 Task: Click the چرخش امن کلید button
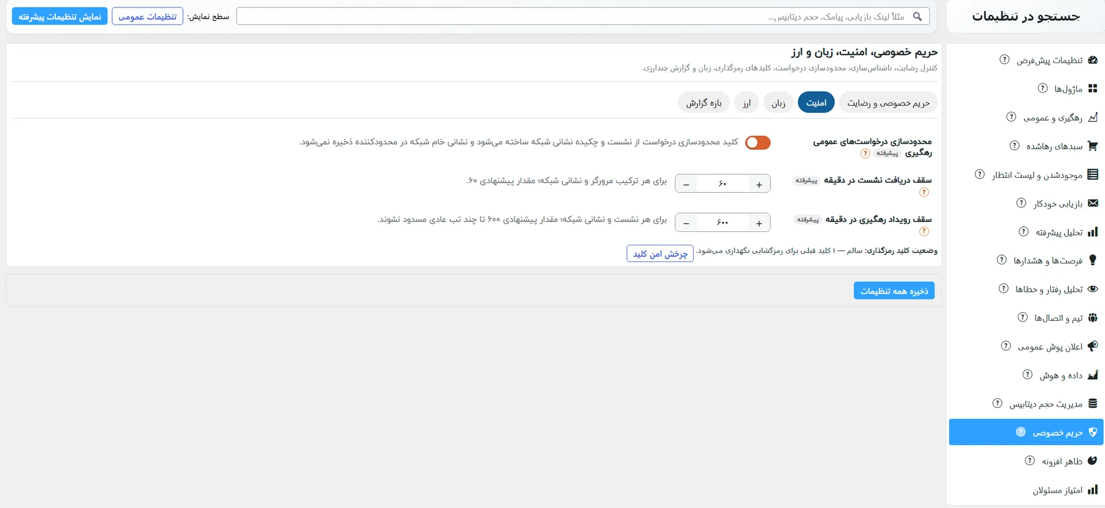[x=660, y=253]
